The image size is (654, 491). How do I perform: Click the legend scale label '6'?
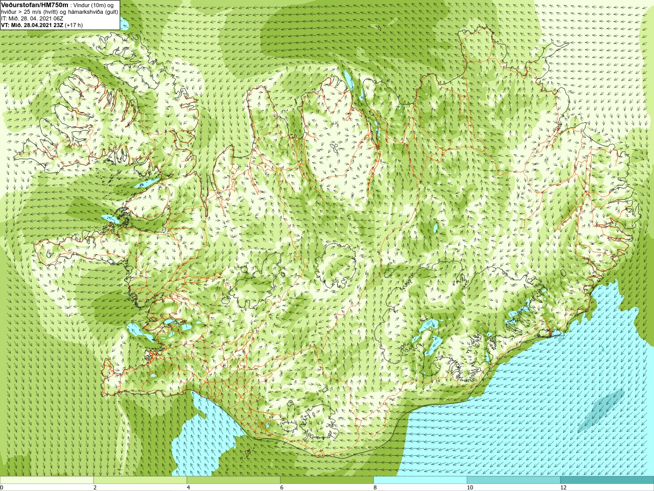click(282, 487)
